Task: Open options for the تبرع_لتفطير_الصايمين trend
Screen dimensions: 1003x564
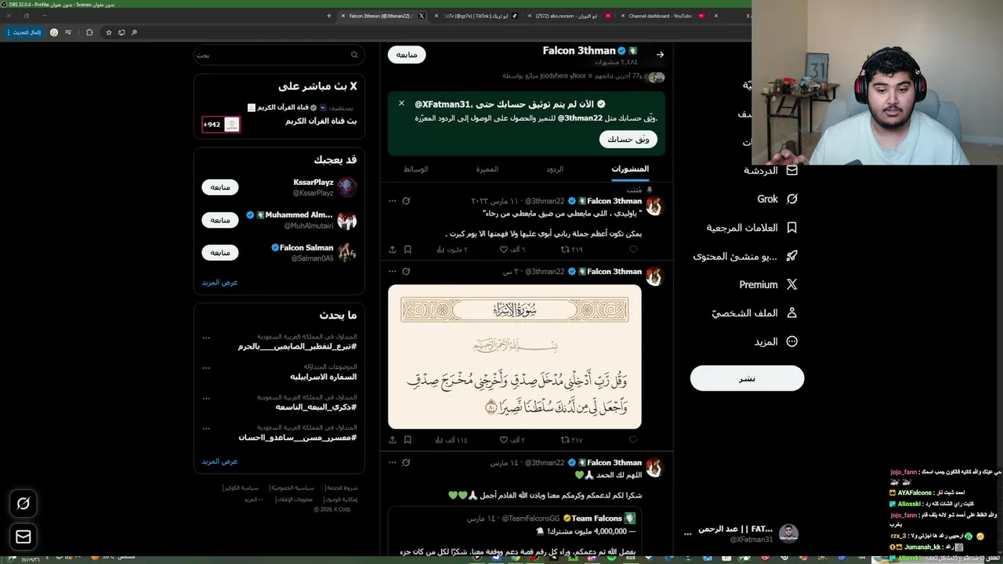Action: tap(206, 338)
